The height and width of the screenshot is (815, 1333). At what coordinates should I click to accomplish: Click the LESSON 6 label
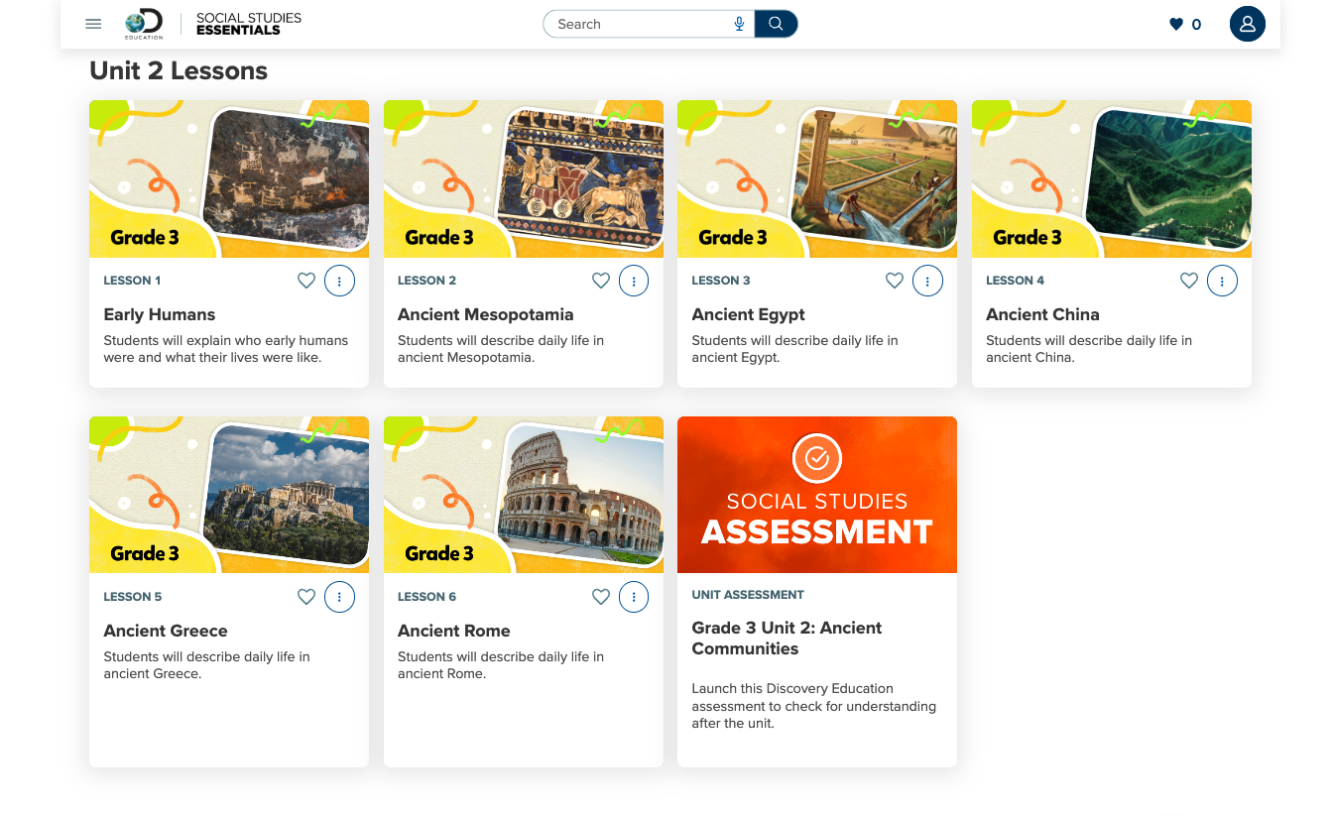pos(427,597)
